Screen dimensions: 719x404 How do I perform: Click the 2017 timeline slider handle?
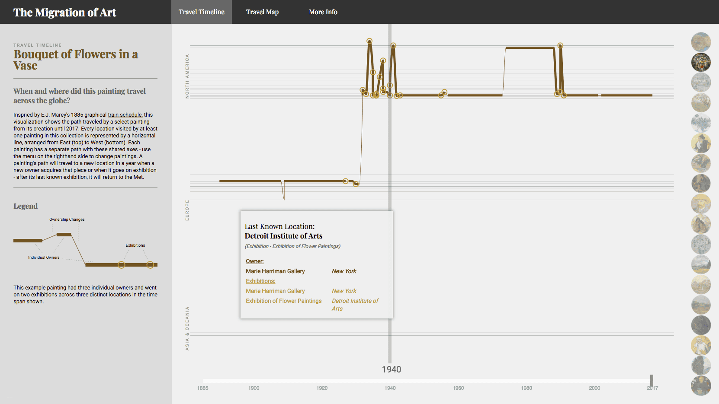click(652, 380)
